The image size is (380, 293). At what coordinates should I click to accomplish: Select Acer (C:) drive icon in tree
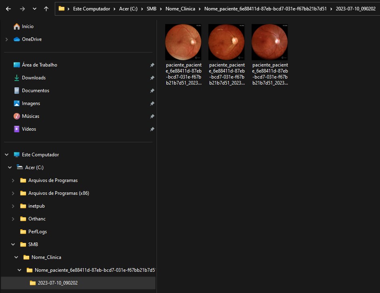pos(20,167)
